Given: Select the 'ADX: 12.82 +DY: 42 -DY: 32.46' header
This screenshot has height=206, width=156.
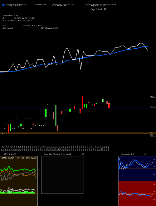Looking at the screenshot, I should 19,158.
